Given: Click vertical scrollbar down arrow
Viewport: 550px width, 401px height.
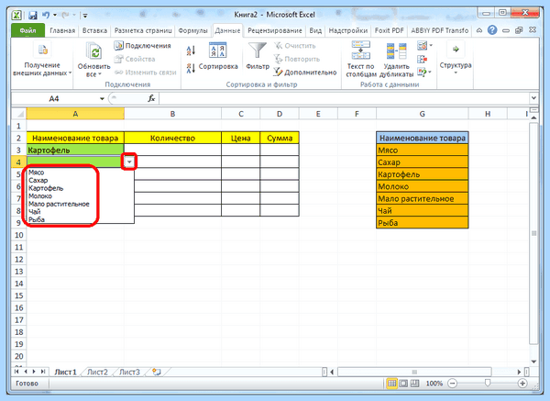Looking at the screenshot, I should click(533, 362).
